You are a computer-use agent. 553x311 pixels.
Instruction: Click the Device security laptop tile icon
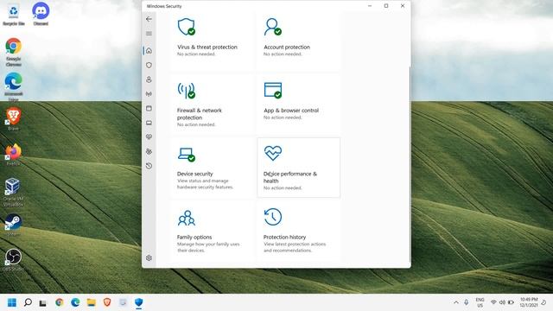tap(187, 155)
